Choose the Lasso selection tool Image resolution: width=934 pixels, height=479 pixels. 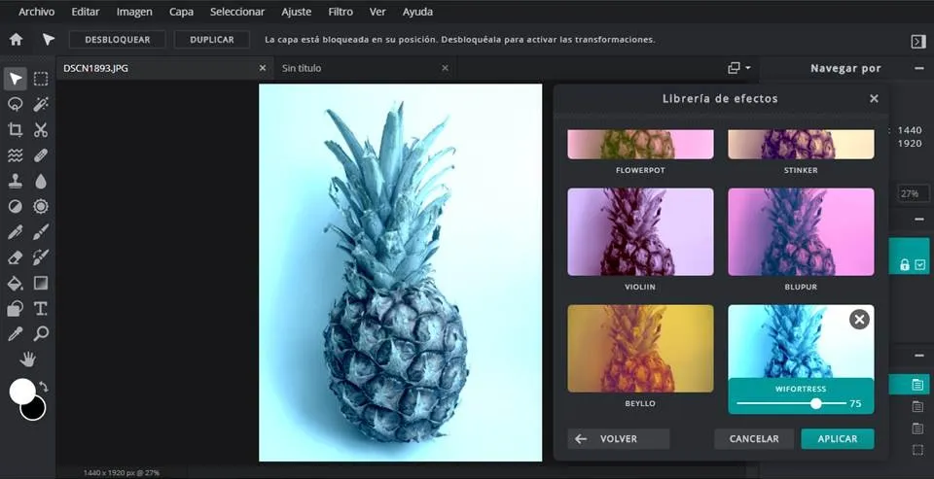[16, 104]
